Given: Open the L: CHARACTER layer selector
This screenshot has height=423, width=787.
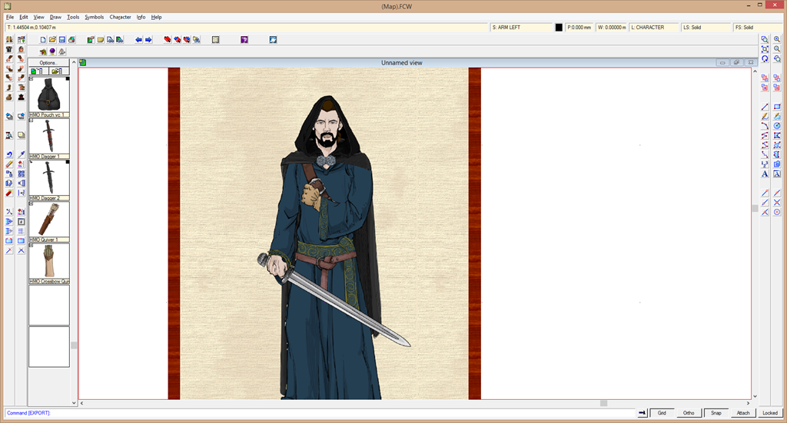Looking at the screenshot, I should (x=654, y=28).
